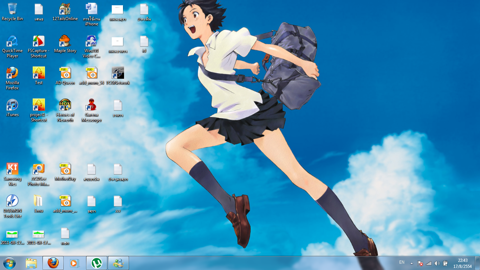
Task: Click the EN language indicator
Action: point(402,262)
